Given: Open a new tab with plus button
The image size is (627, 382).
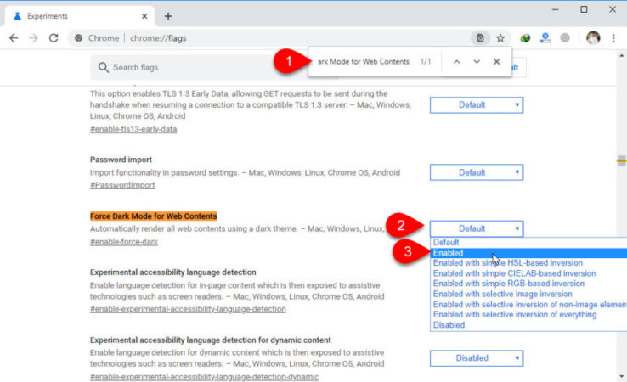Looking at the screenshot, I should click(168, 16).
